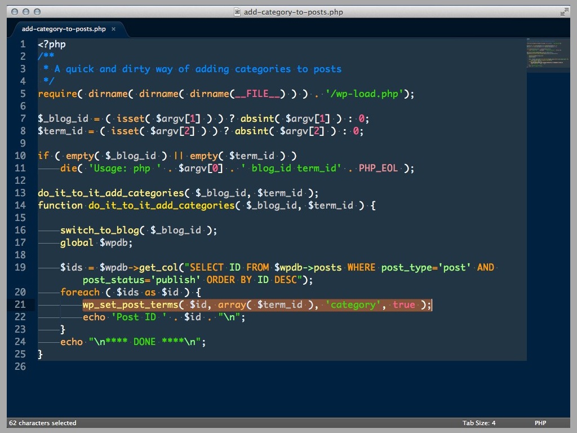The width and height of the screenshot is (577, 433).
Task: Click the 'true' argument on line 21
Action: click(403, 304)
